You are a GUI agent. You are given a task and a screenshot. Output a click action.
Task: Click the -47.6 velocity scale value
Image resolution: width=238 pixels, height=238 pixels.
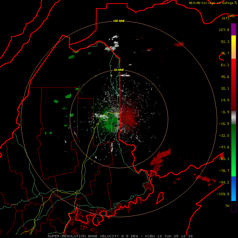[x=224, y=147]
